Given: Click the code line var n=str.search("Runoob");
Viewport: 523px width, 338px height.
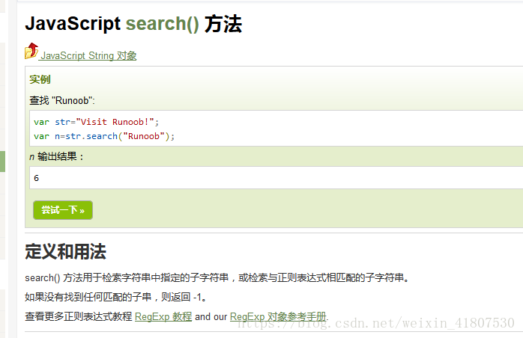Looking at the screenshot, I should tap(104, 136).
